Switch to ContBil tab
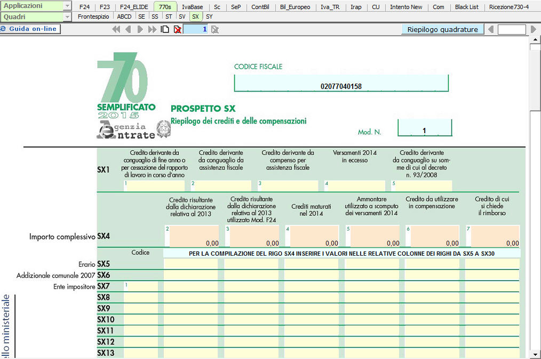Image resolution: width=541 pixels, height=359 pixels. pyautogui.click(x=260, y=7)
